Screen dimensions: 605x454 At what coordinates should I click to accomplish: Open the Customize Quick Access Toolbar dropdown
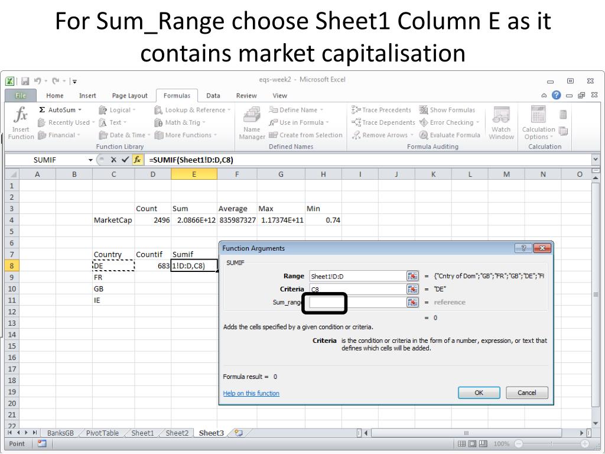pyautogui.click(x=74, y=82)
